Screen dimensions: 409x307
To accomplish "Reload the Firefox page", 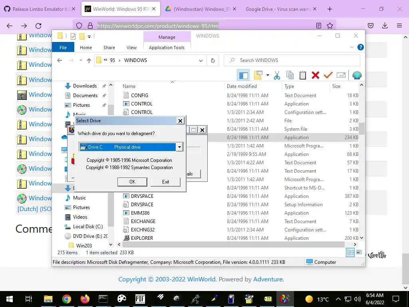I will [38, 26].
